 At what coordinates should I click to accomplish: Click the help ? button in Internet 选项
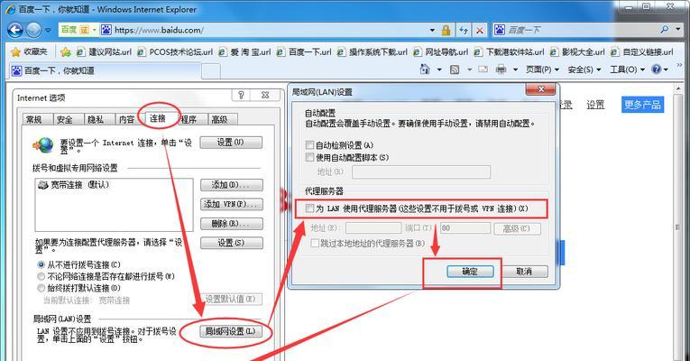(x=241, y=95)
